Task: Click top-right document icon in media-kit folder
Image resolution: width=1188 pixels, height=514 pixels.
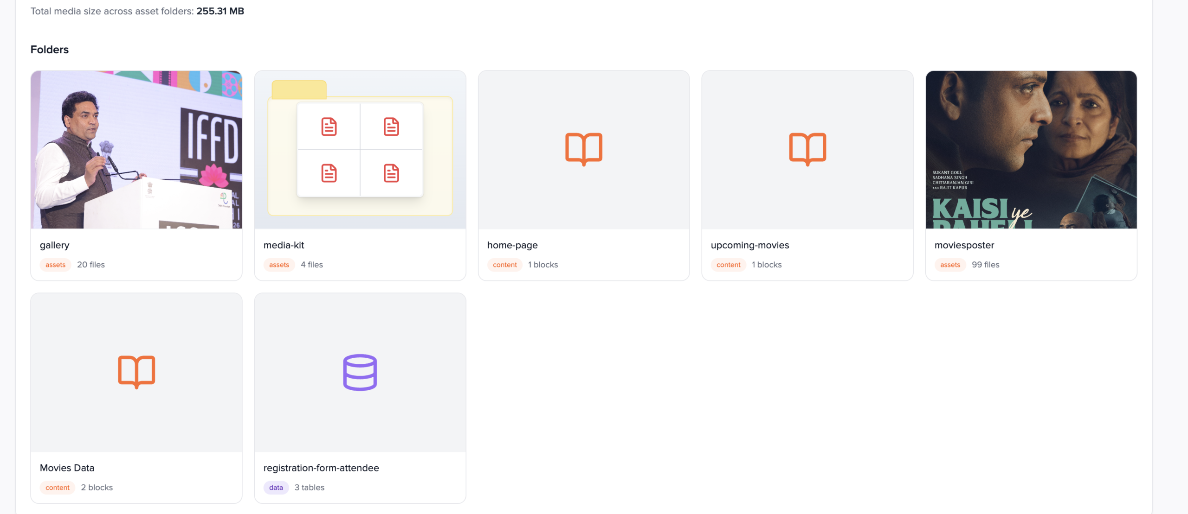Action: pyautogui.click(x=391, y=127)
